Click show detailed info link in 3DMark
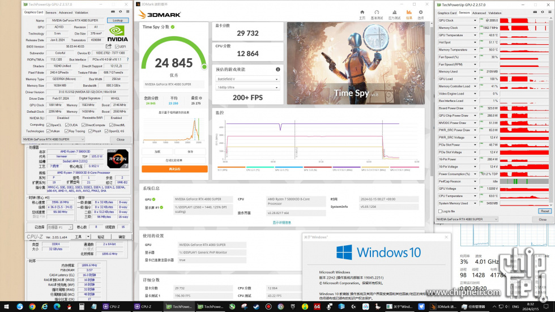Screen dimensions: 555x312 click(x=282, y=223)
